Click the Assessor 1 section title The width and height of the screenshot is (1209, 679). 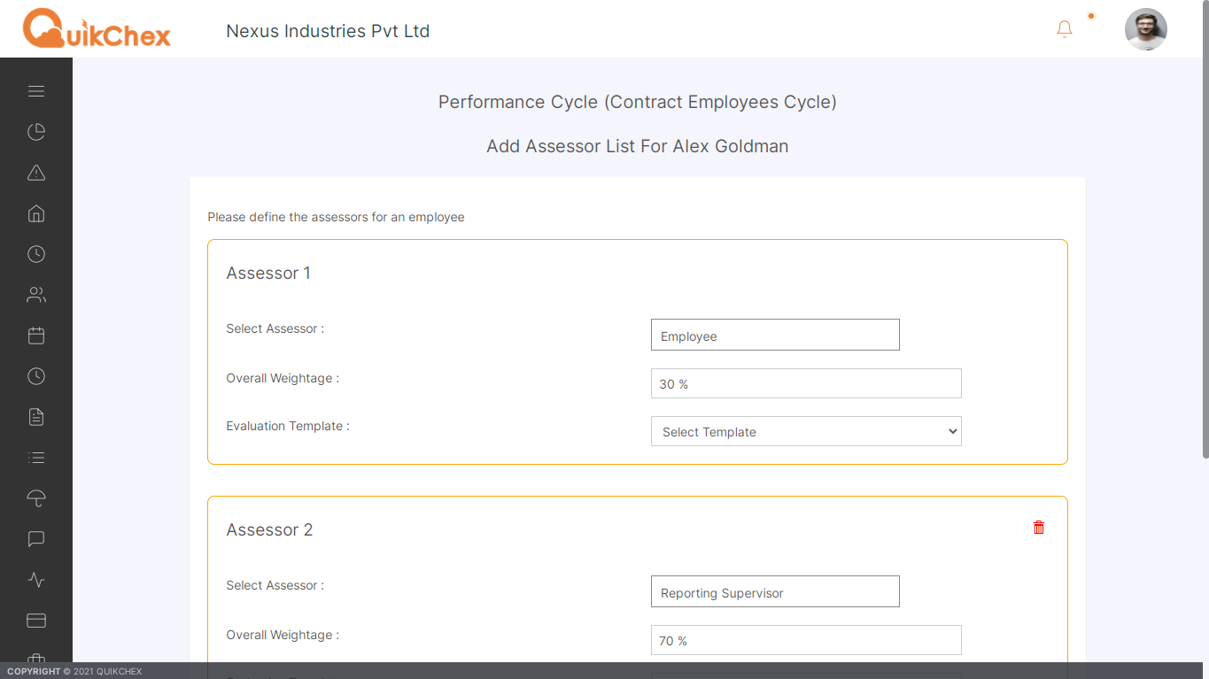pos(268,273)
